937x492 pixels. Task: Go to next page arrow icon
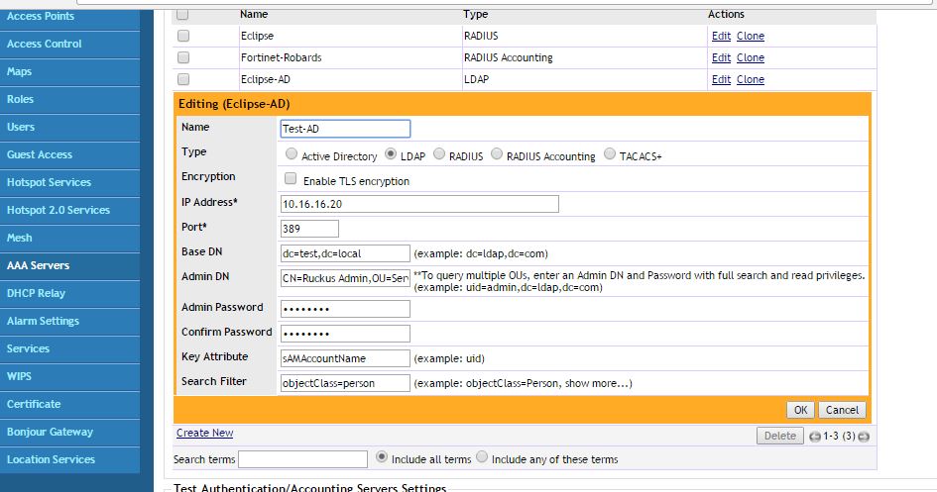click(864, 437)
